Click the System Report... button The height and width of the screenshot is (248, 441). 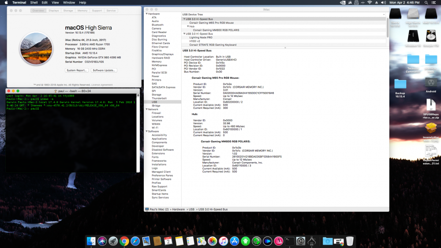(77, 70)
